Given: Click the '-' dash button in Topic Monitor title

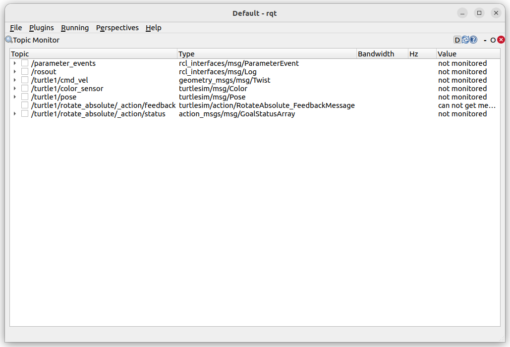Looking at the screenshot, I should (485, 40).
